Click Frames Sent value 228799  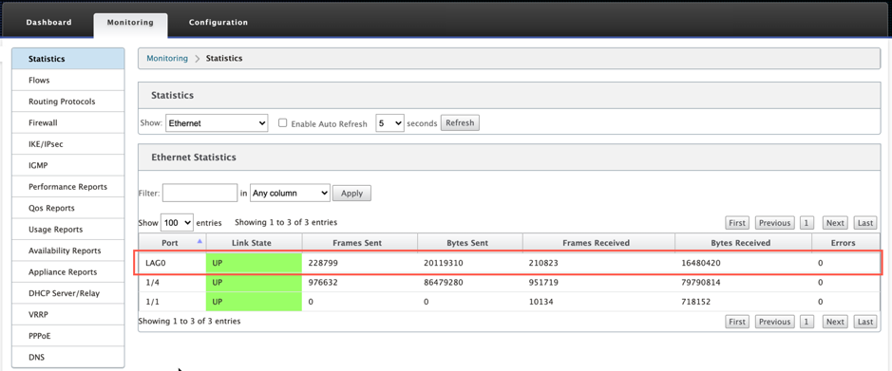click(322, 263)
